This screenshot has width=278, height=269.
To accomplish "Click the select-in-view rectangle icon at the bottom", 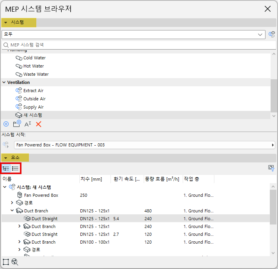I will pyautogui.click(x=6, y=262).
